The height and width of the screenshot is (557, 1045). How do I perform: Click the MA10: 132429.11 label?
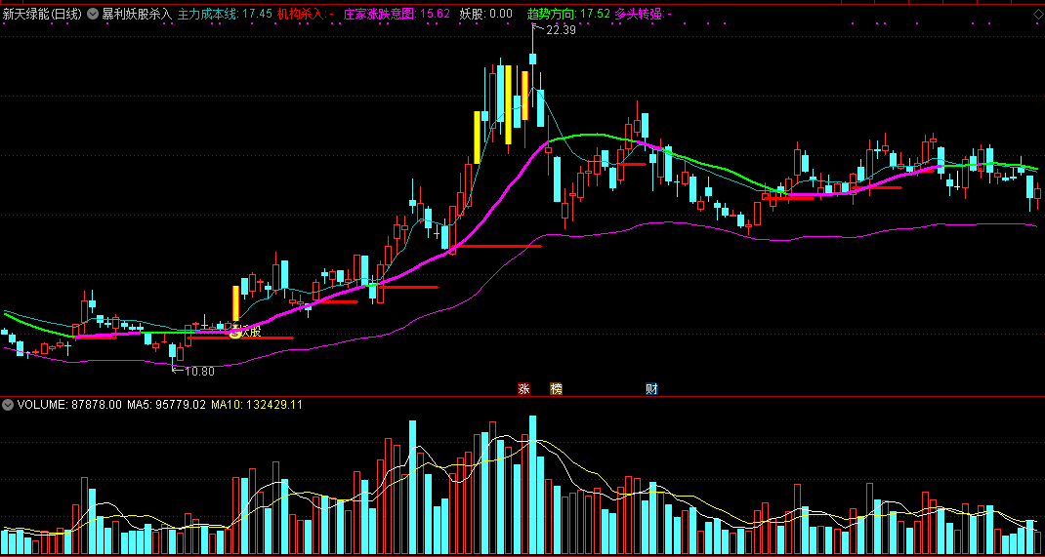(x=257, y=404)
